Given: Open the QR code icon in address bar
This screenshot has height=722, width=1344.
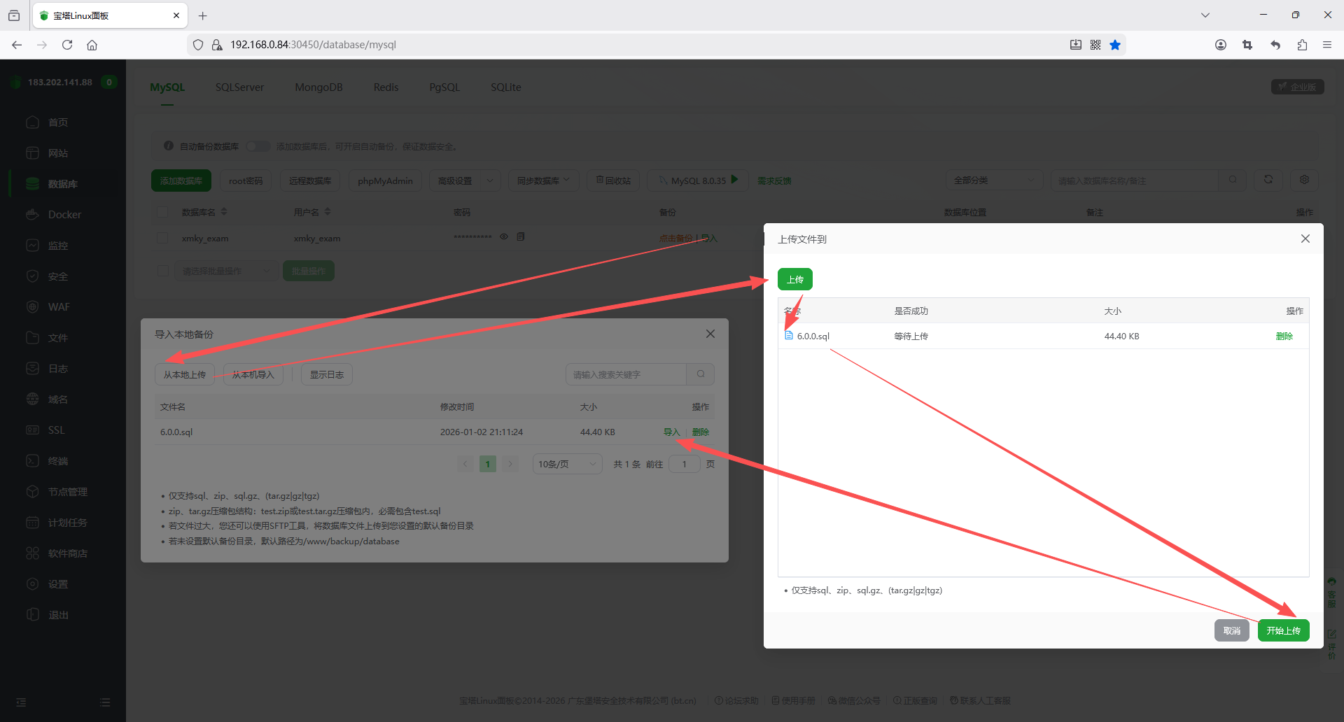Looking at the screenshot, I should click(x=1095, y=45).
